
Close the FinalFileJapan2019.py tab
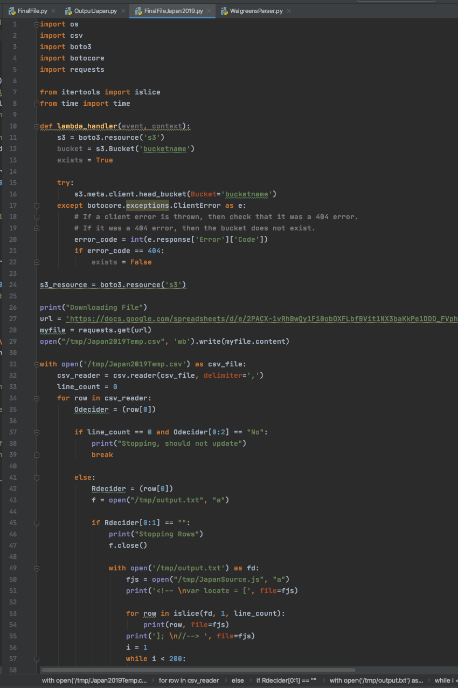click(x=209, y=11)
